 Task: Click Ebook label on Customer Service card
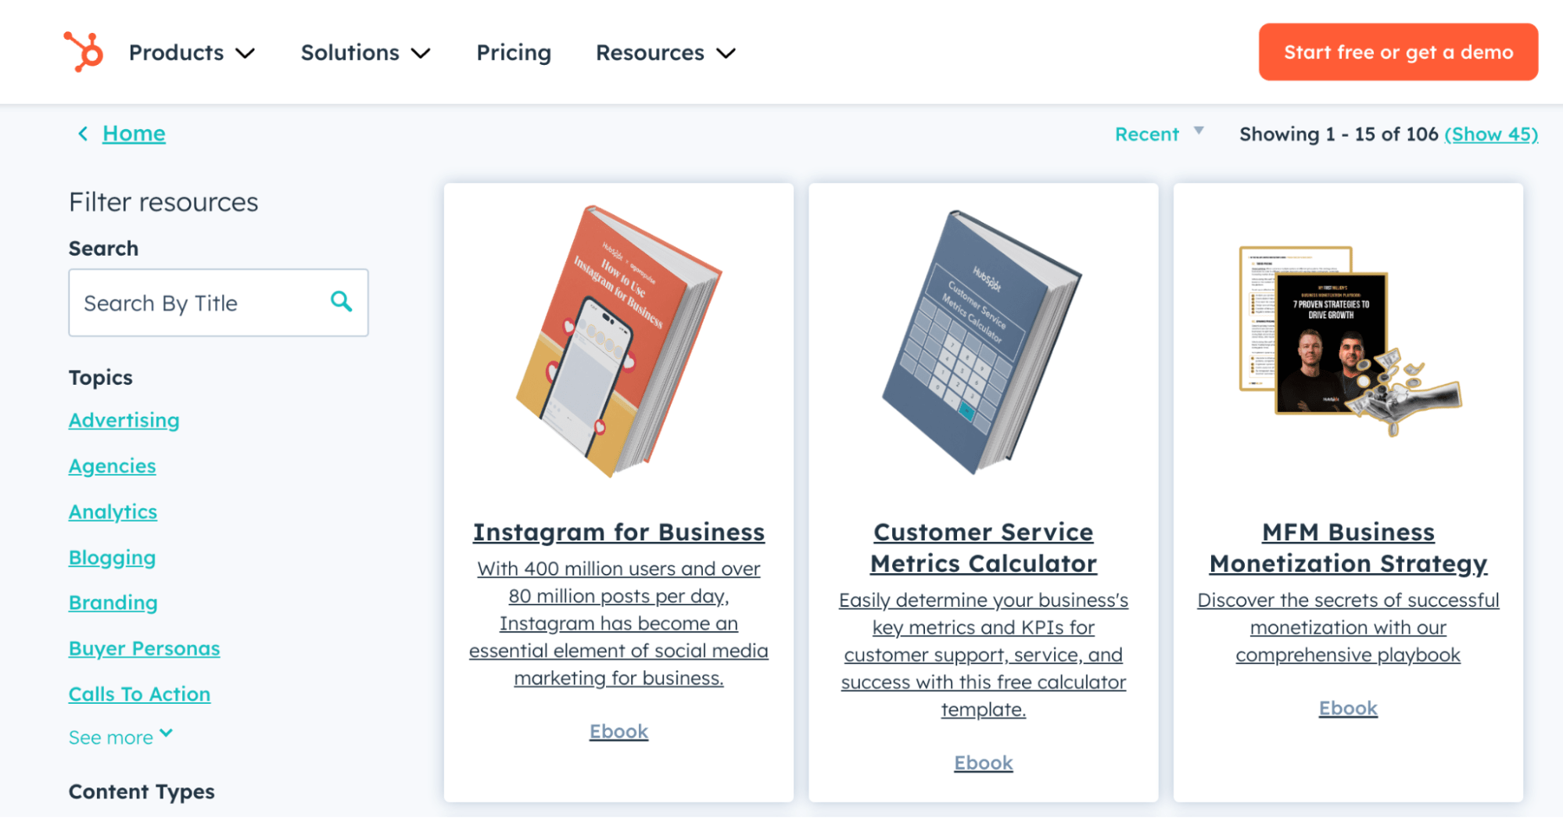(x=983, y=762)
